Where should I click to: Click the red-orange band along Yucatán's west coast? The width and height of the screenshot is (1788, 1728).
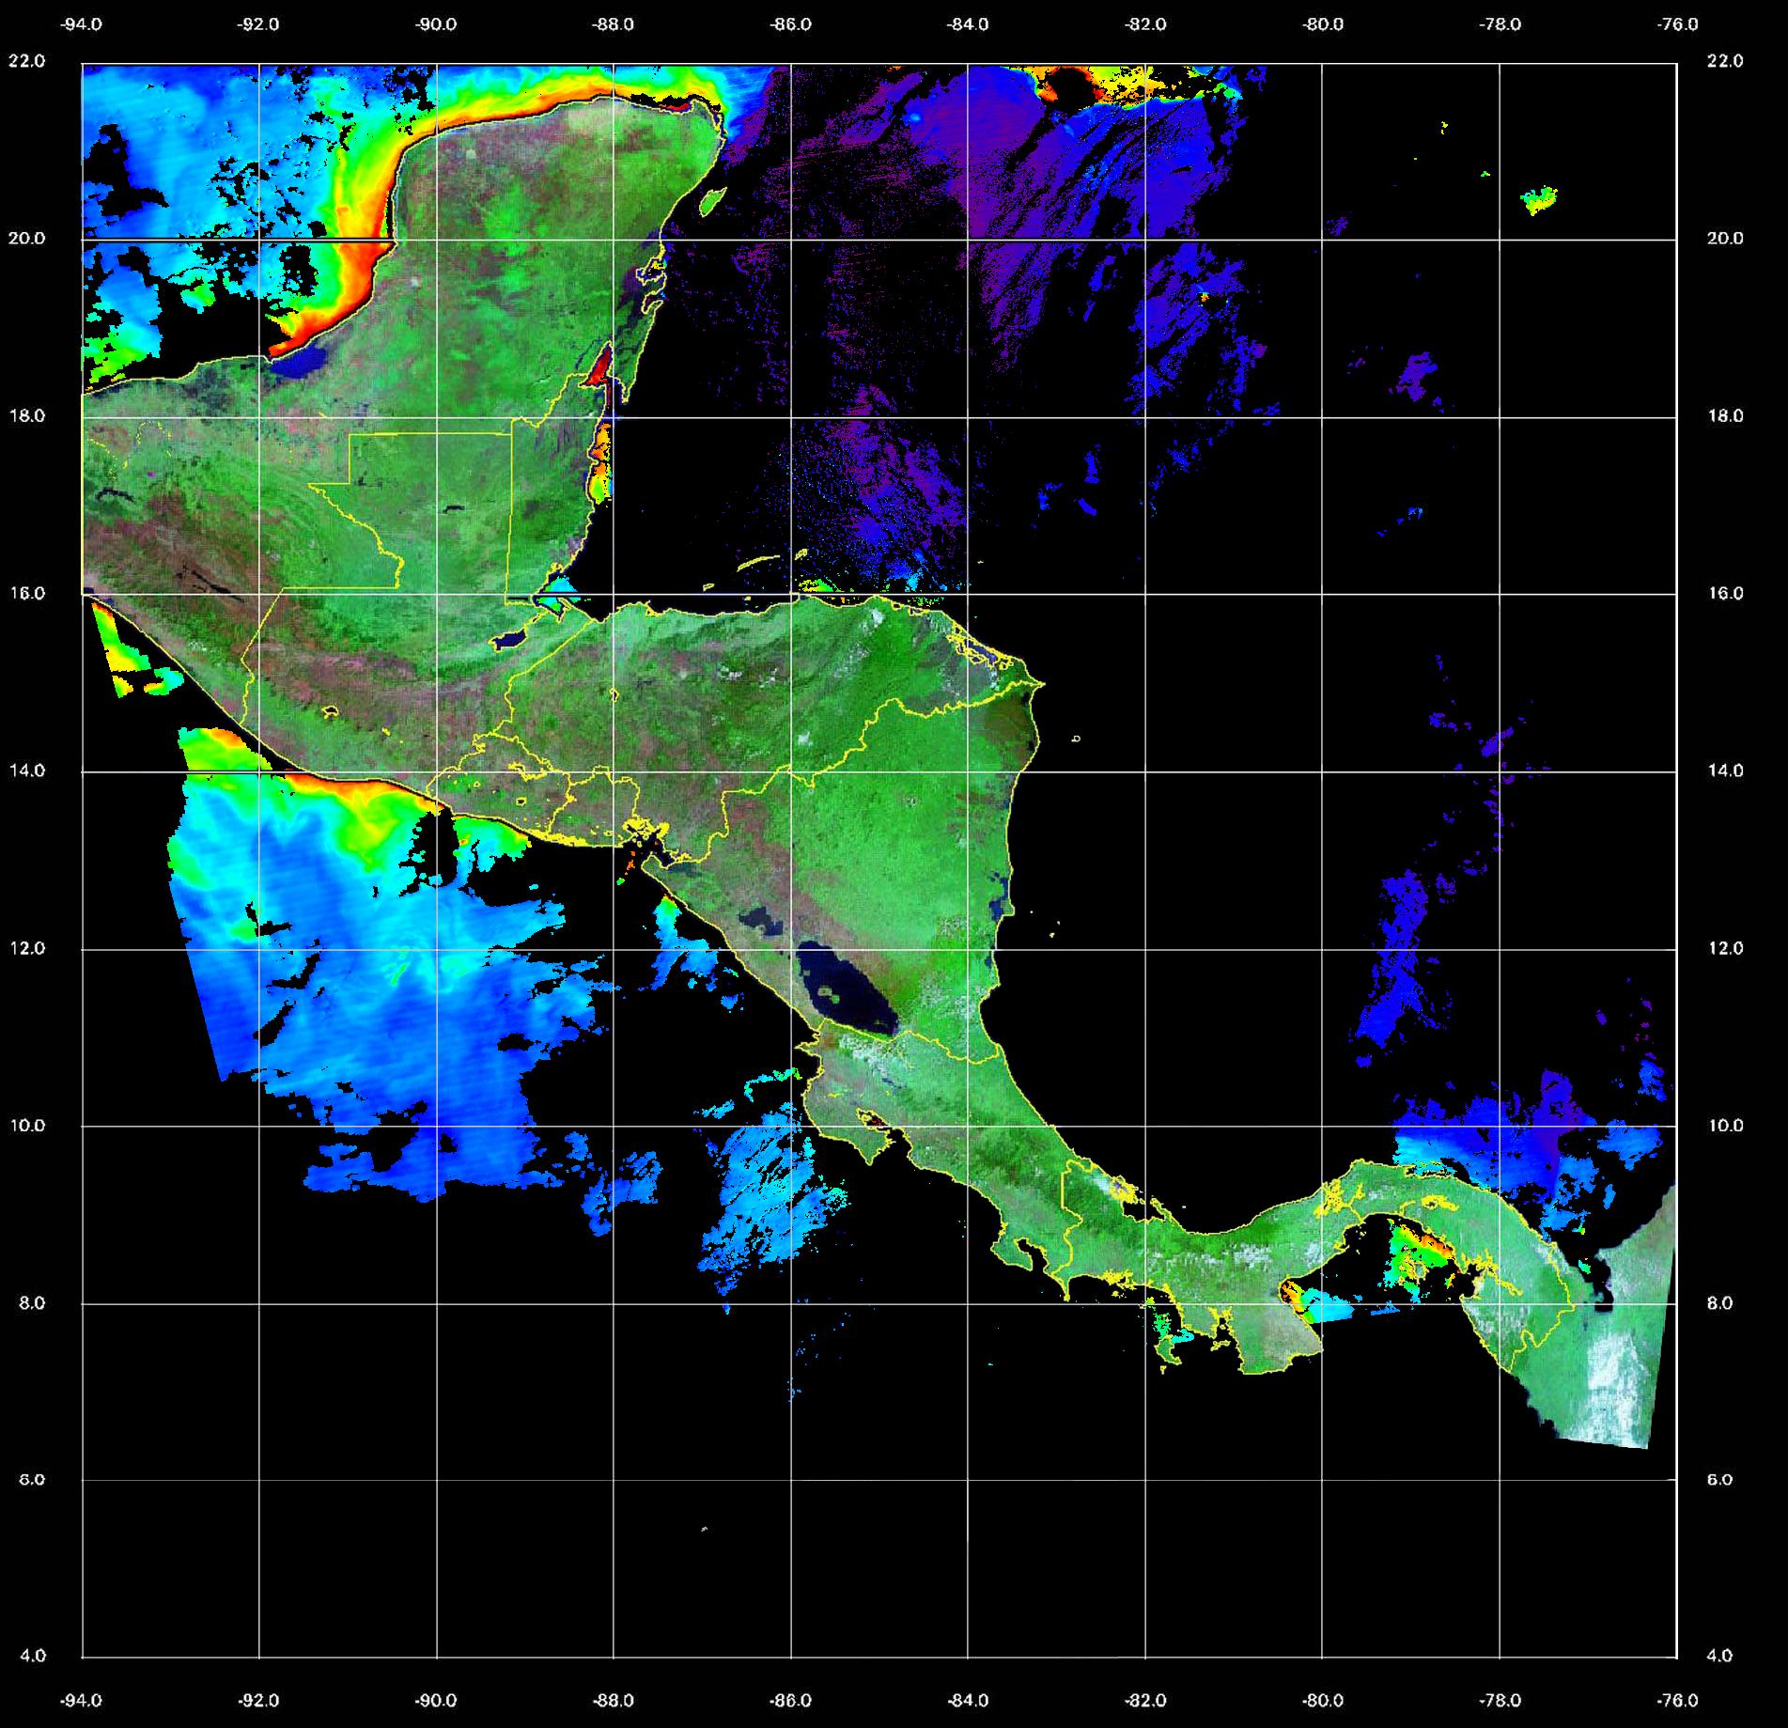pyautogui.click(x=355, y=272)
